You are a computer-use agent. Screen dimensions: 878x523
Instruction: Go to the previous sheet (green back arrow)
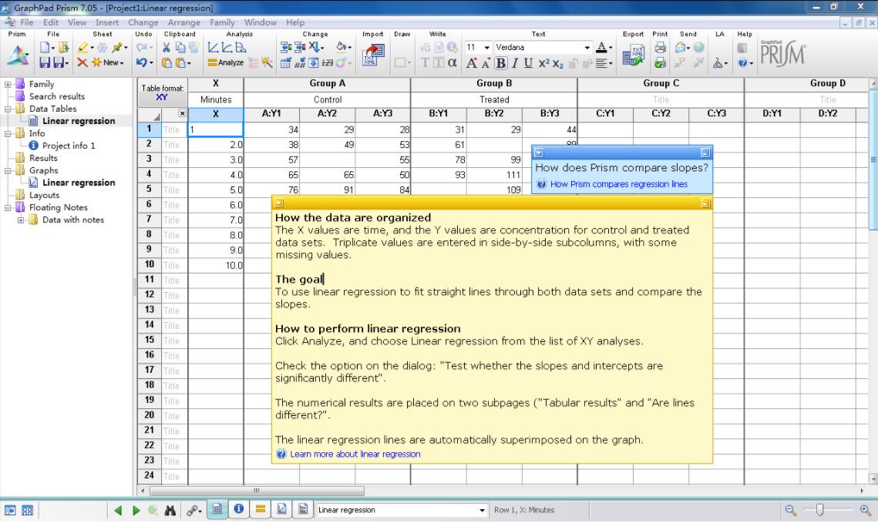pos(118,510)
